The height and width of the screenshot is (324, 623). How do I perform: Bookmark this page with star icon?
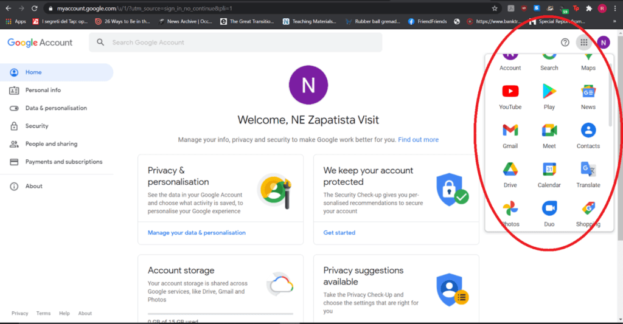coord(495,9)
